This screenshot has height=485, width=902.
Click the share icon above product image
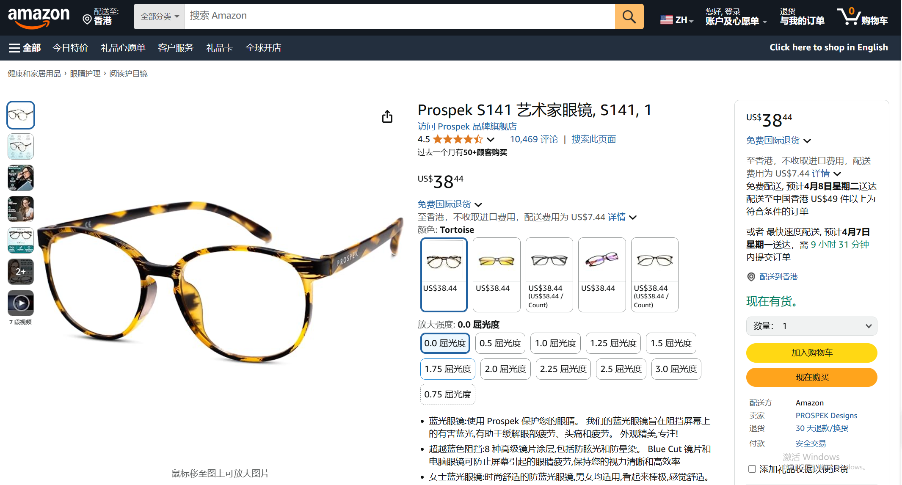[x=387, y=116]
